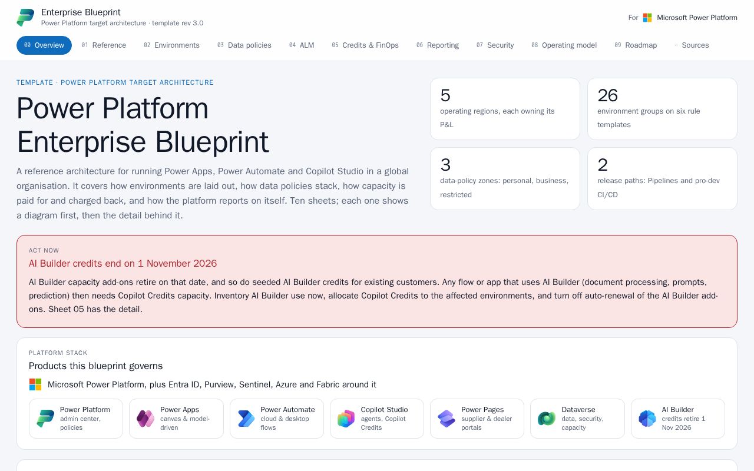754x471 pixels.
Task: Click the 'template rev 3.0' subtitle text
Action: 178,24
